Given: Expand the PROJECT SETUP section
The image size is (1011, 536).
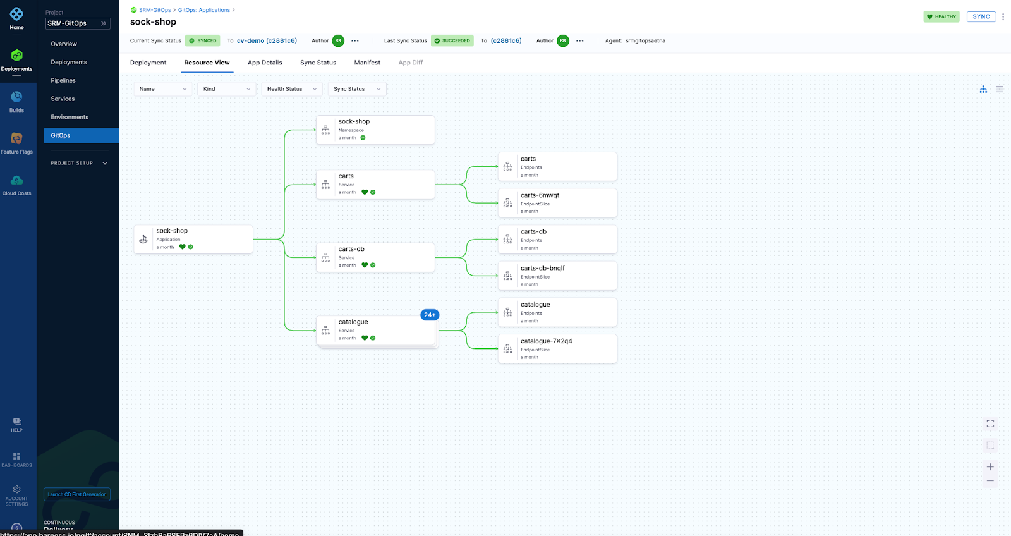Looking at the screenshot, I should coord(79,163).
